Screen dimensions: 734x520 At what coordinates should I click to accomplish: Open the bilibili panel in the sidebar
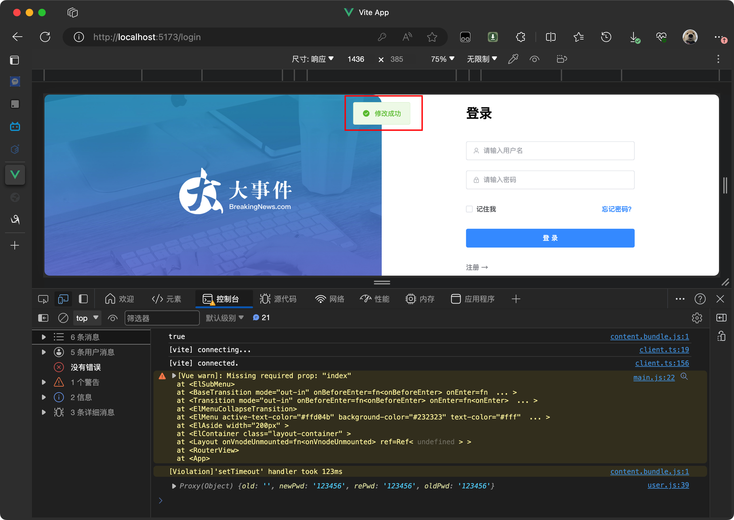15,126
